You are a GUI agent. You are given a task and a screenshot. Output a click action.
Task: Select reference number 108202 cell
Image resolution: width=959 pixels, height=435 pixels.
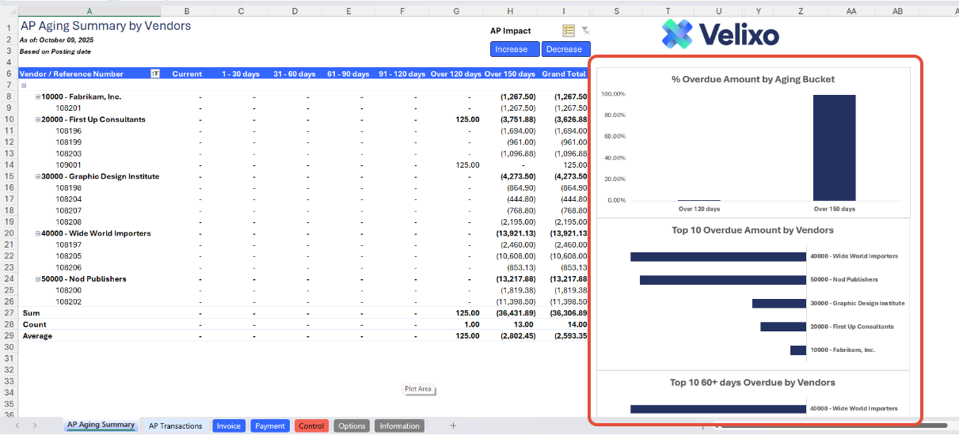click(x=68, y=302)
